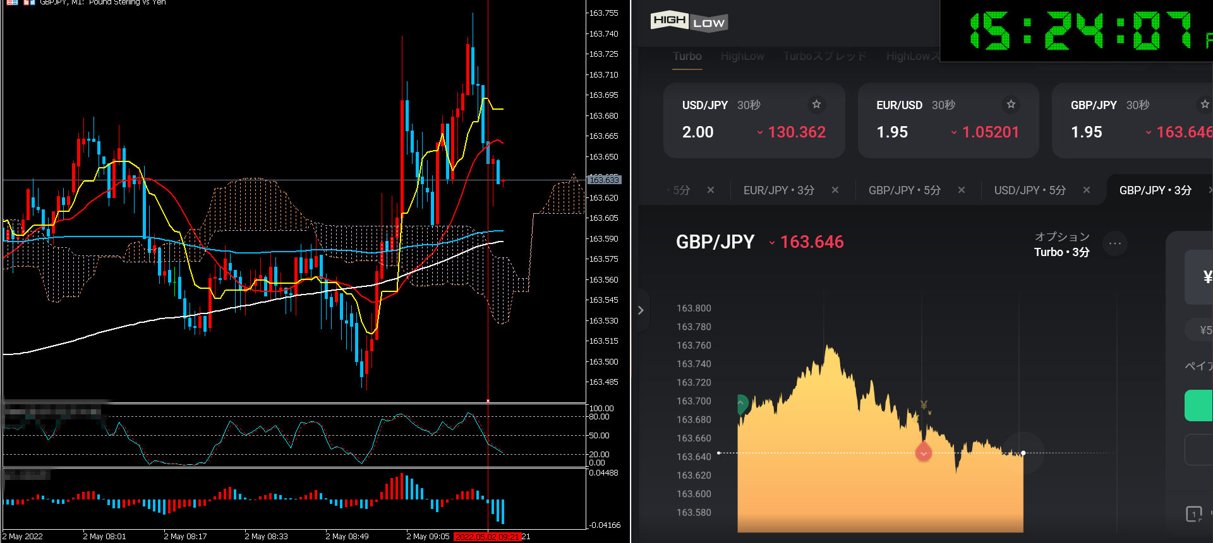Close the USD/JPY 5分 tab
This screenshot has width=1213, height=543.
tap(1087, 190)
